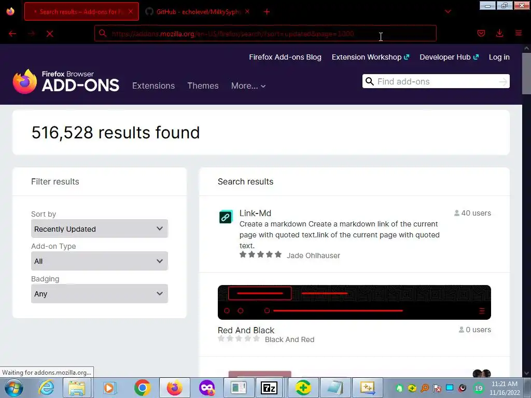Open the Sort by Recently Updated dropdown
The height and width of the screenshot is (398, 531).
click(x=99, y=229)
